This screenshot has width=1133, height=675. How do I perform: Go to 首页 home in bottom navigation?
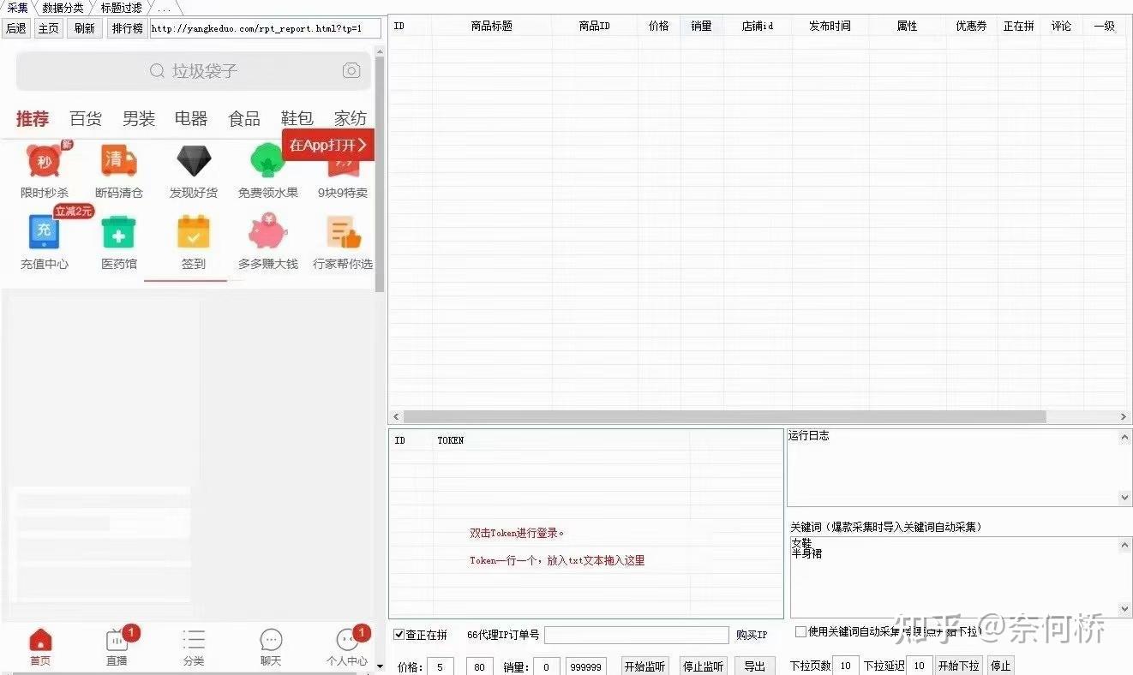click(40, 647)
